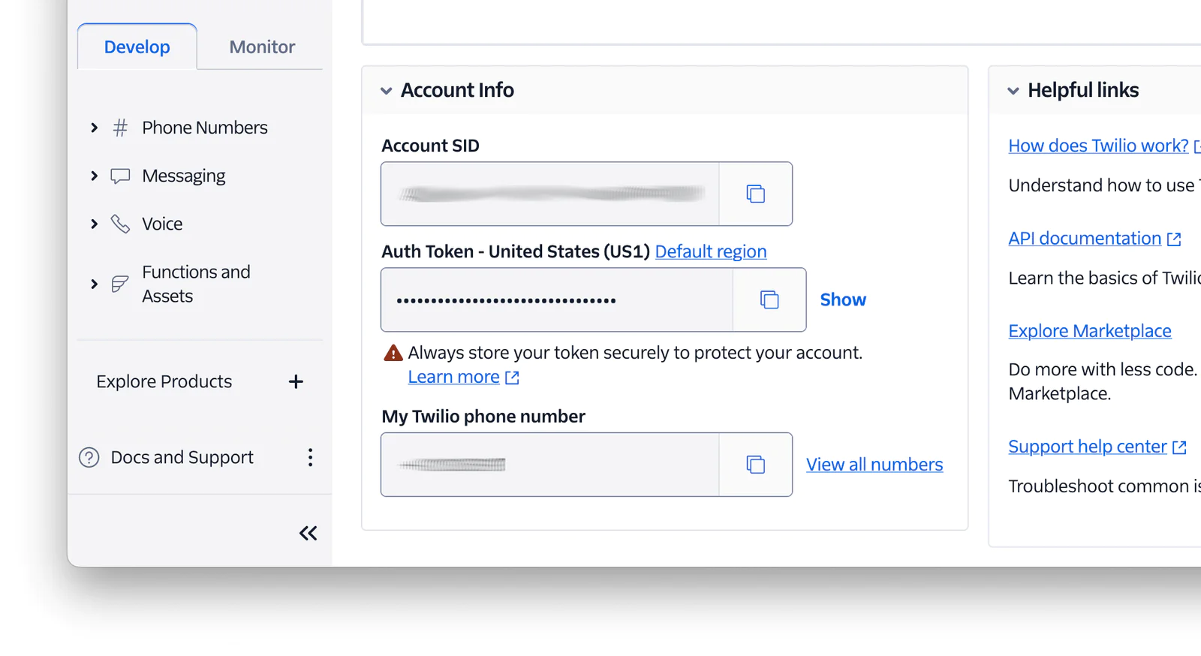
Task: Expand the Messaging menu chevron
Action: [94, 176]
